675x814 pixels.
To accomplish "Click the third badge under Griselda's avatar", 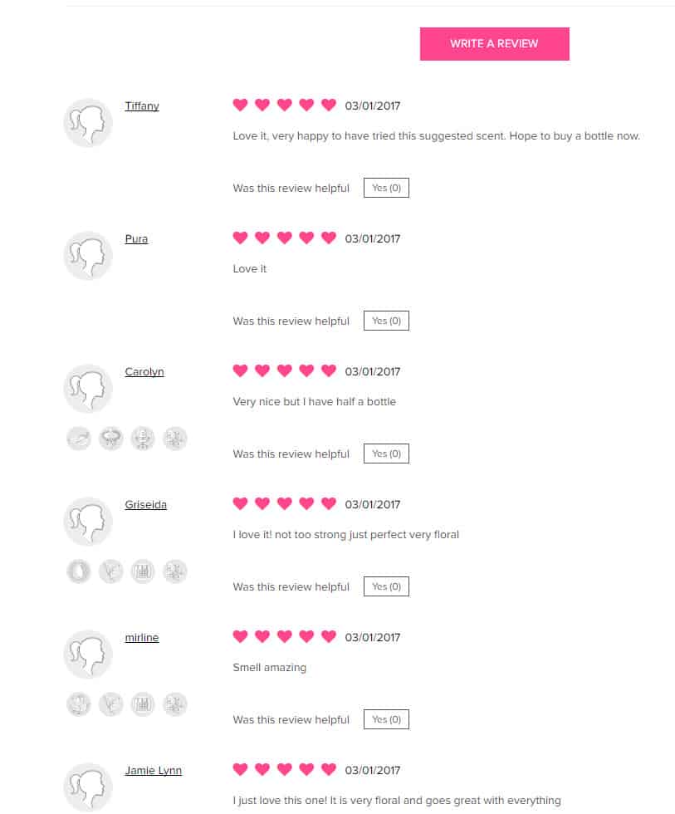I will (x=143, y=571).
